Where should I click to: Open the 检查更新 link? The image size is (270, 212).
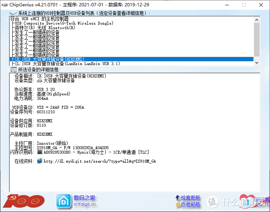point(190,198)
